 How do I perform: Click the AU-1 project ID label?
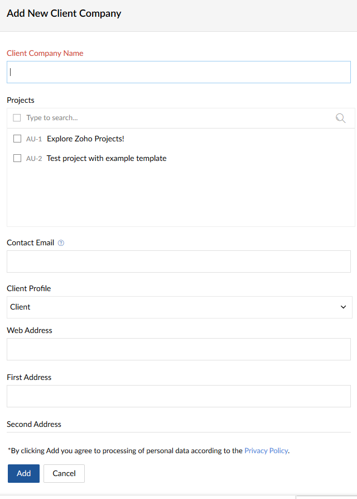34,139
